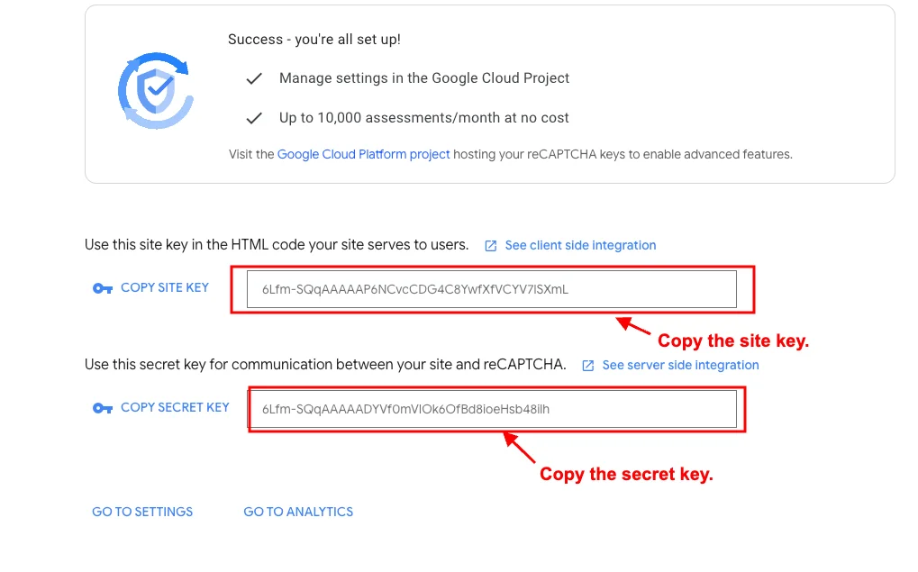Viewport: 918px width, 572px height.
Task: Click the 'Success - you're all set up!' heading
Action: coord(314,40)
